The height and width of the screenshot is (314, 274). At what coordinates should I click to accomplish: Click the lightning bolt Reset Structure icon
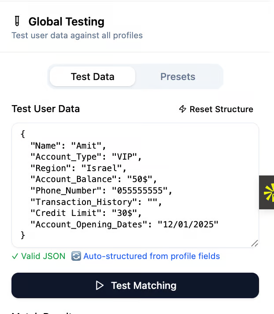tap(182, 109)
